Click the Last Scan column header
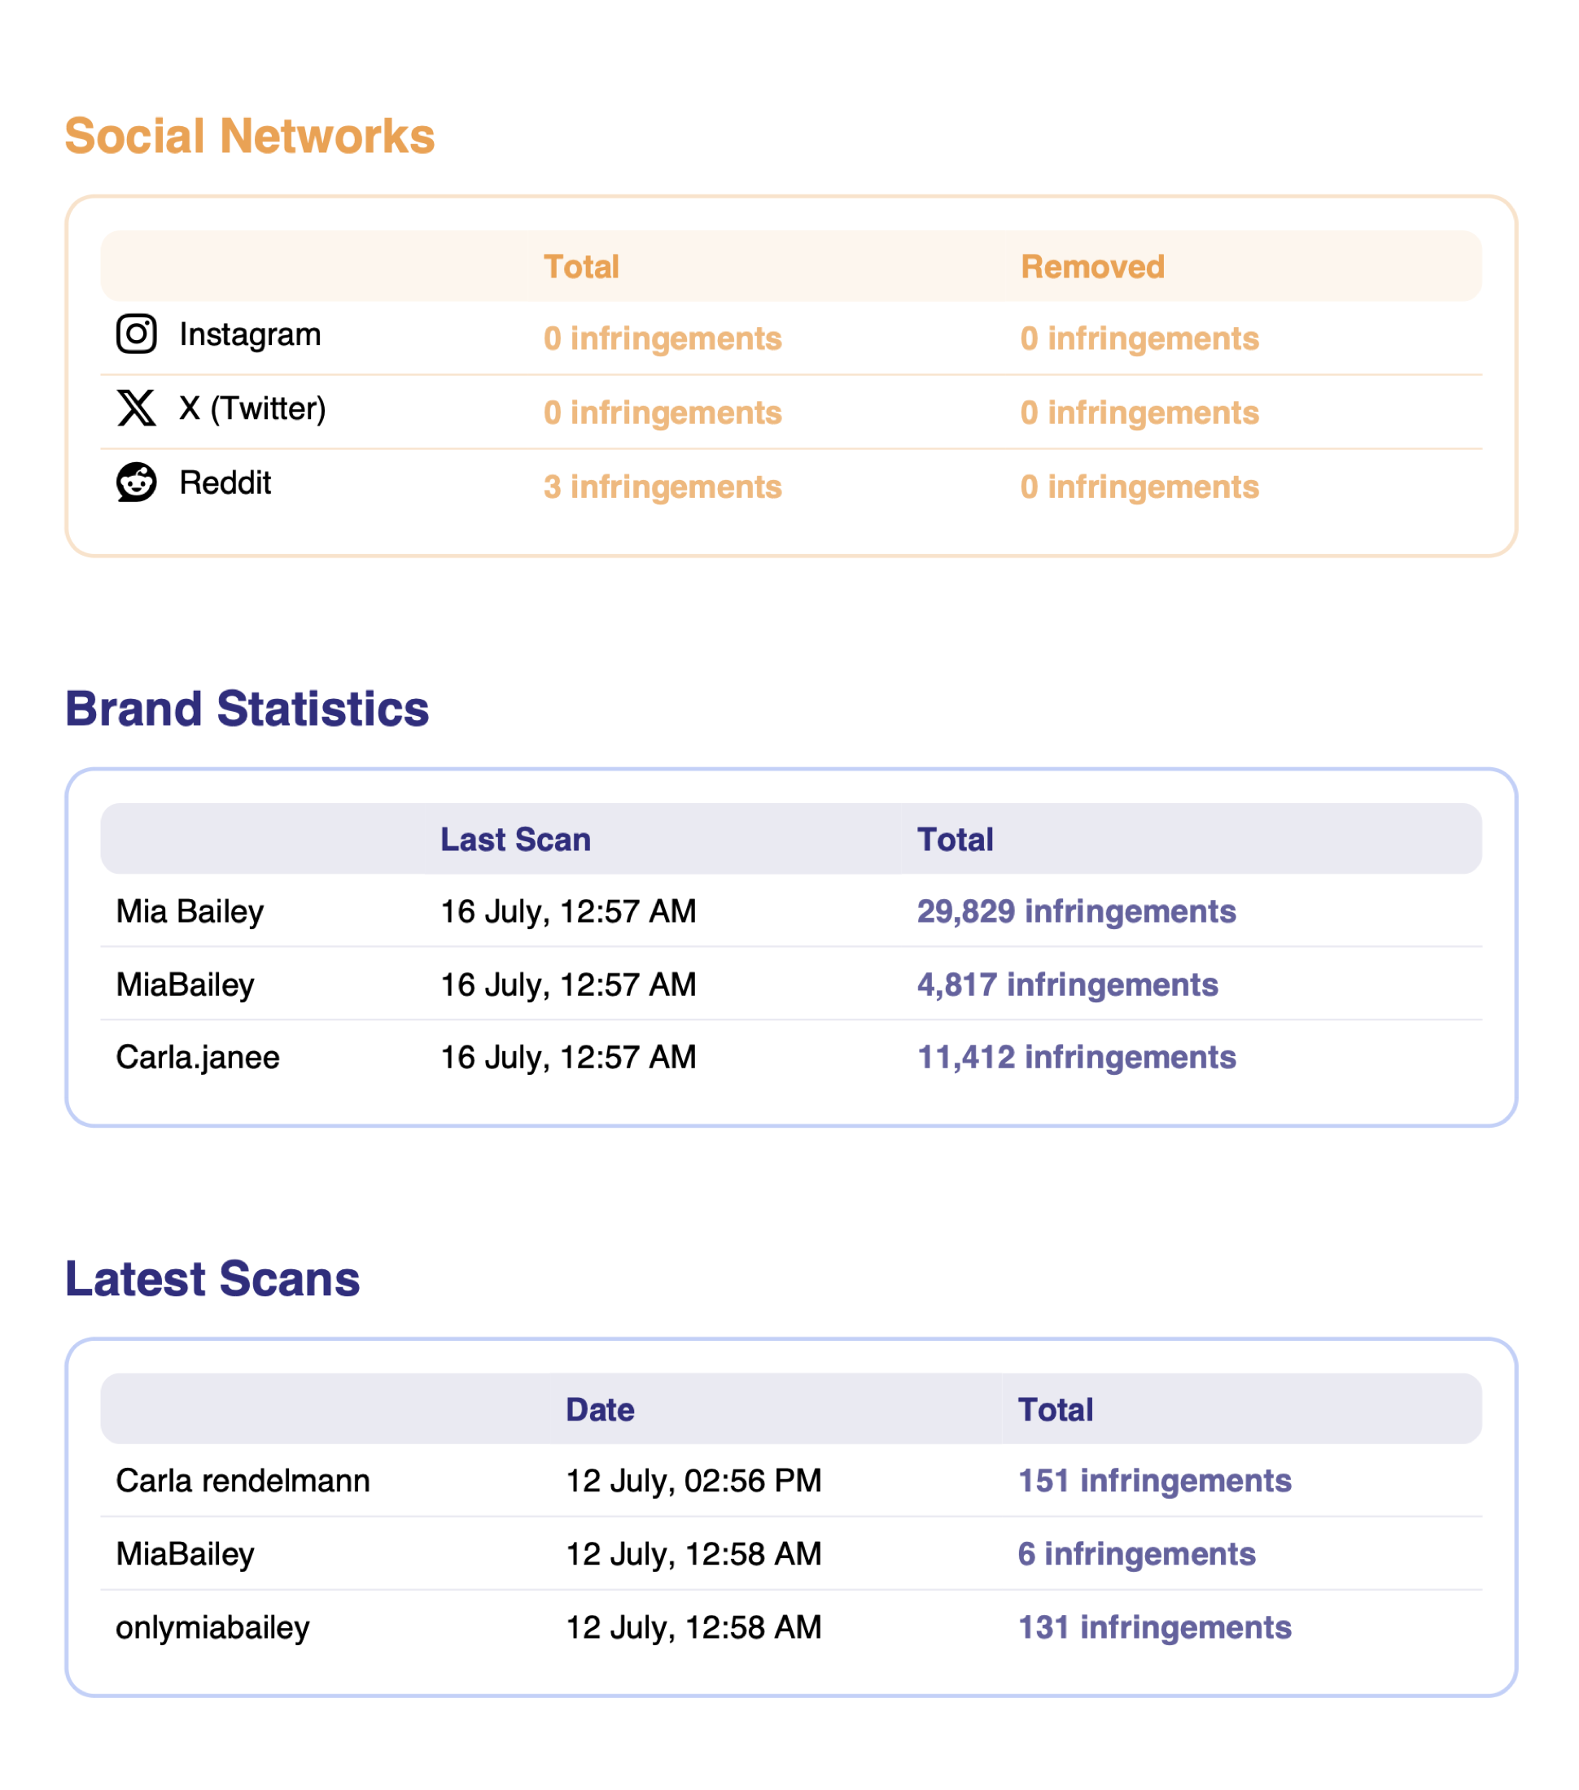The width and height of the screenshot is (1579, 1790). coord(515,840)
